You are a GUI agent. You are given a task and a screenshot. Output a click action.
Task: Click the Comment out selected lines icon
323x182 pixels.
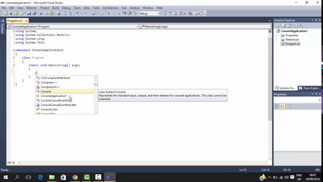click(x=65, y=13)
